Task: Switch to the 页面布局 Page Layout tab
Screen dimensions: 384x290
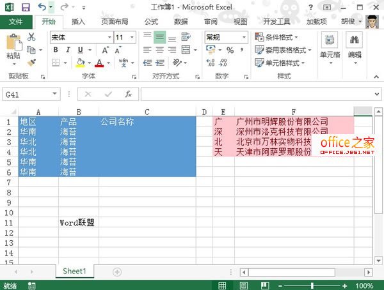Action: pyautogui.click(x=115, y=22)
